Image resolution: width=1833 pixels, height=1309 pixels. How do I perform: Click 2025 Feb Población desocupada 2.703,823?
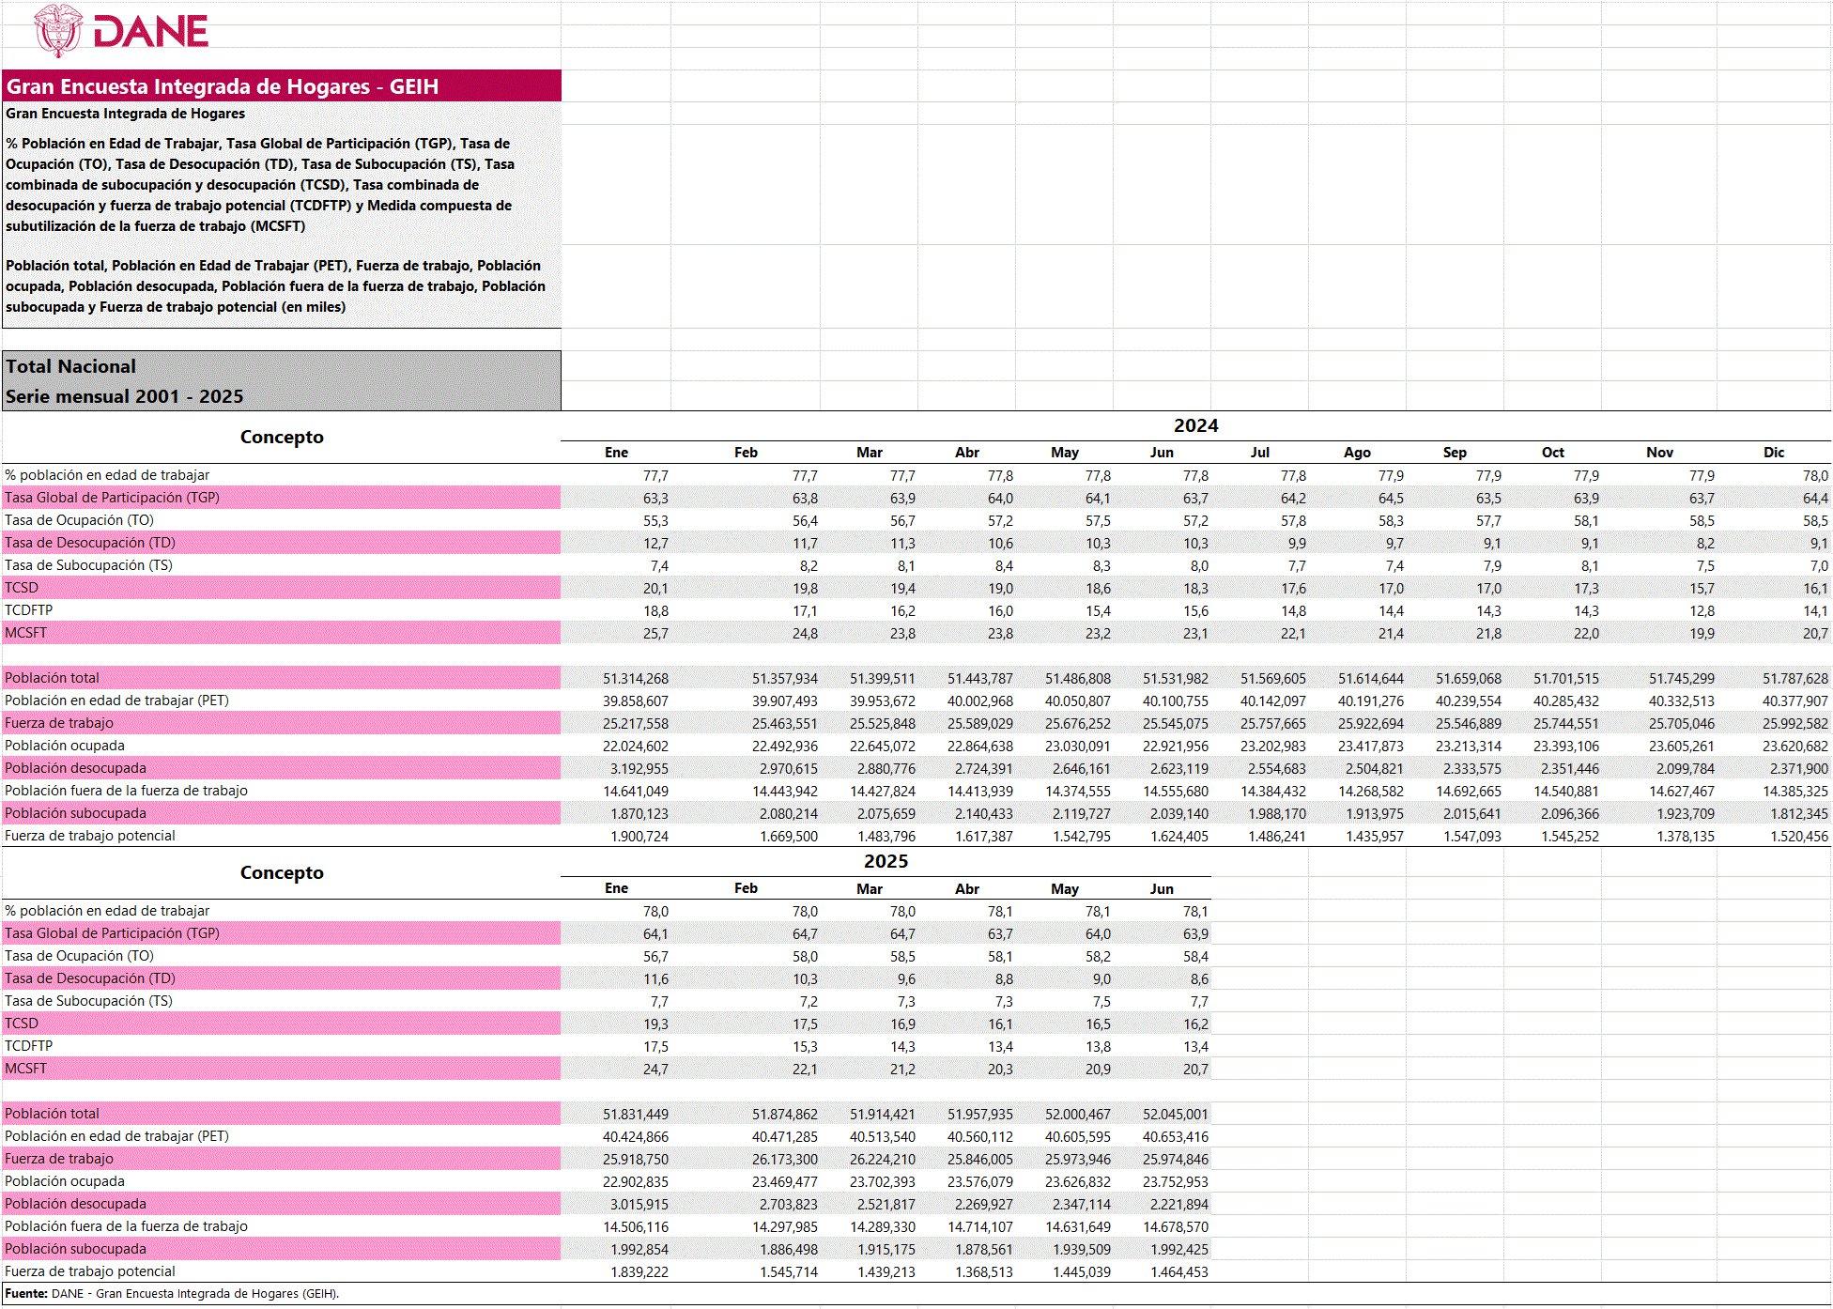tap(788, 1205)
